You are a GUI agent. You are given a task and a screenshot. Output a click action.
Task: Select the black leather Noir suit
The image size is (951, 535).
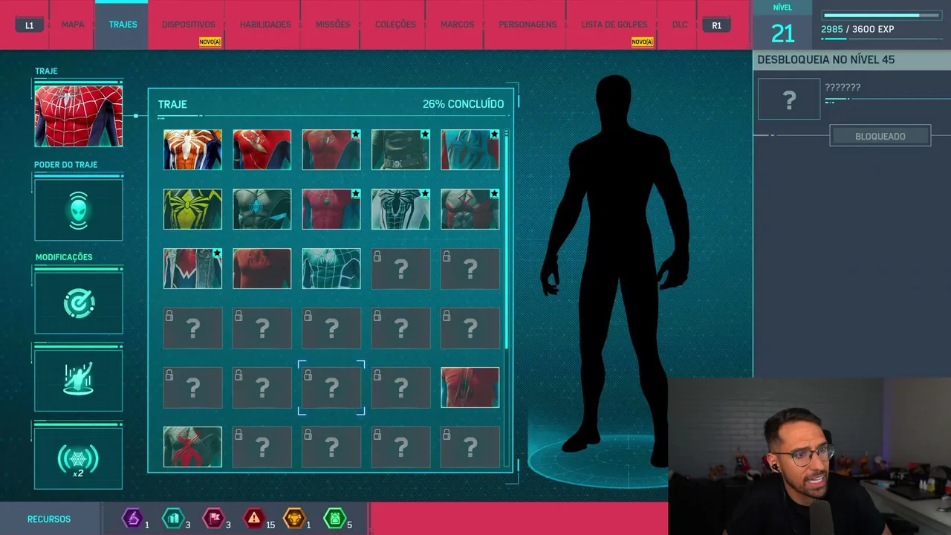[x=400, y=149]
